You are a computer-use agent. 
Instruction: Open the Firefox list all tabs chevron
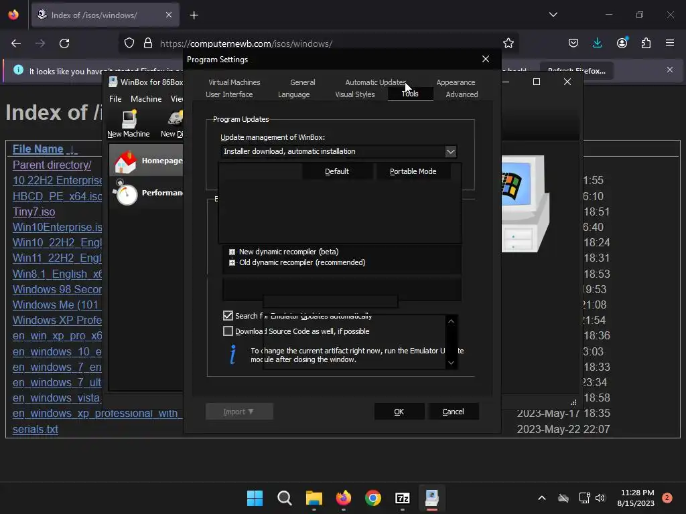tap(553, 15)
